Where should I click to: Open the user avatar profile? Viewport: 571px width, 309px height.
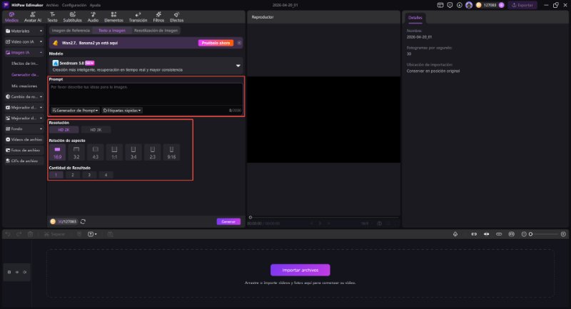(469, 5)
